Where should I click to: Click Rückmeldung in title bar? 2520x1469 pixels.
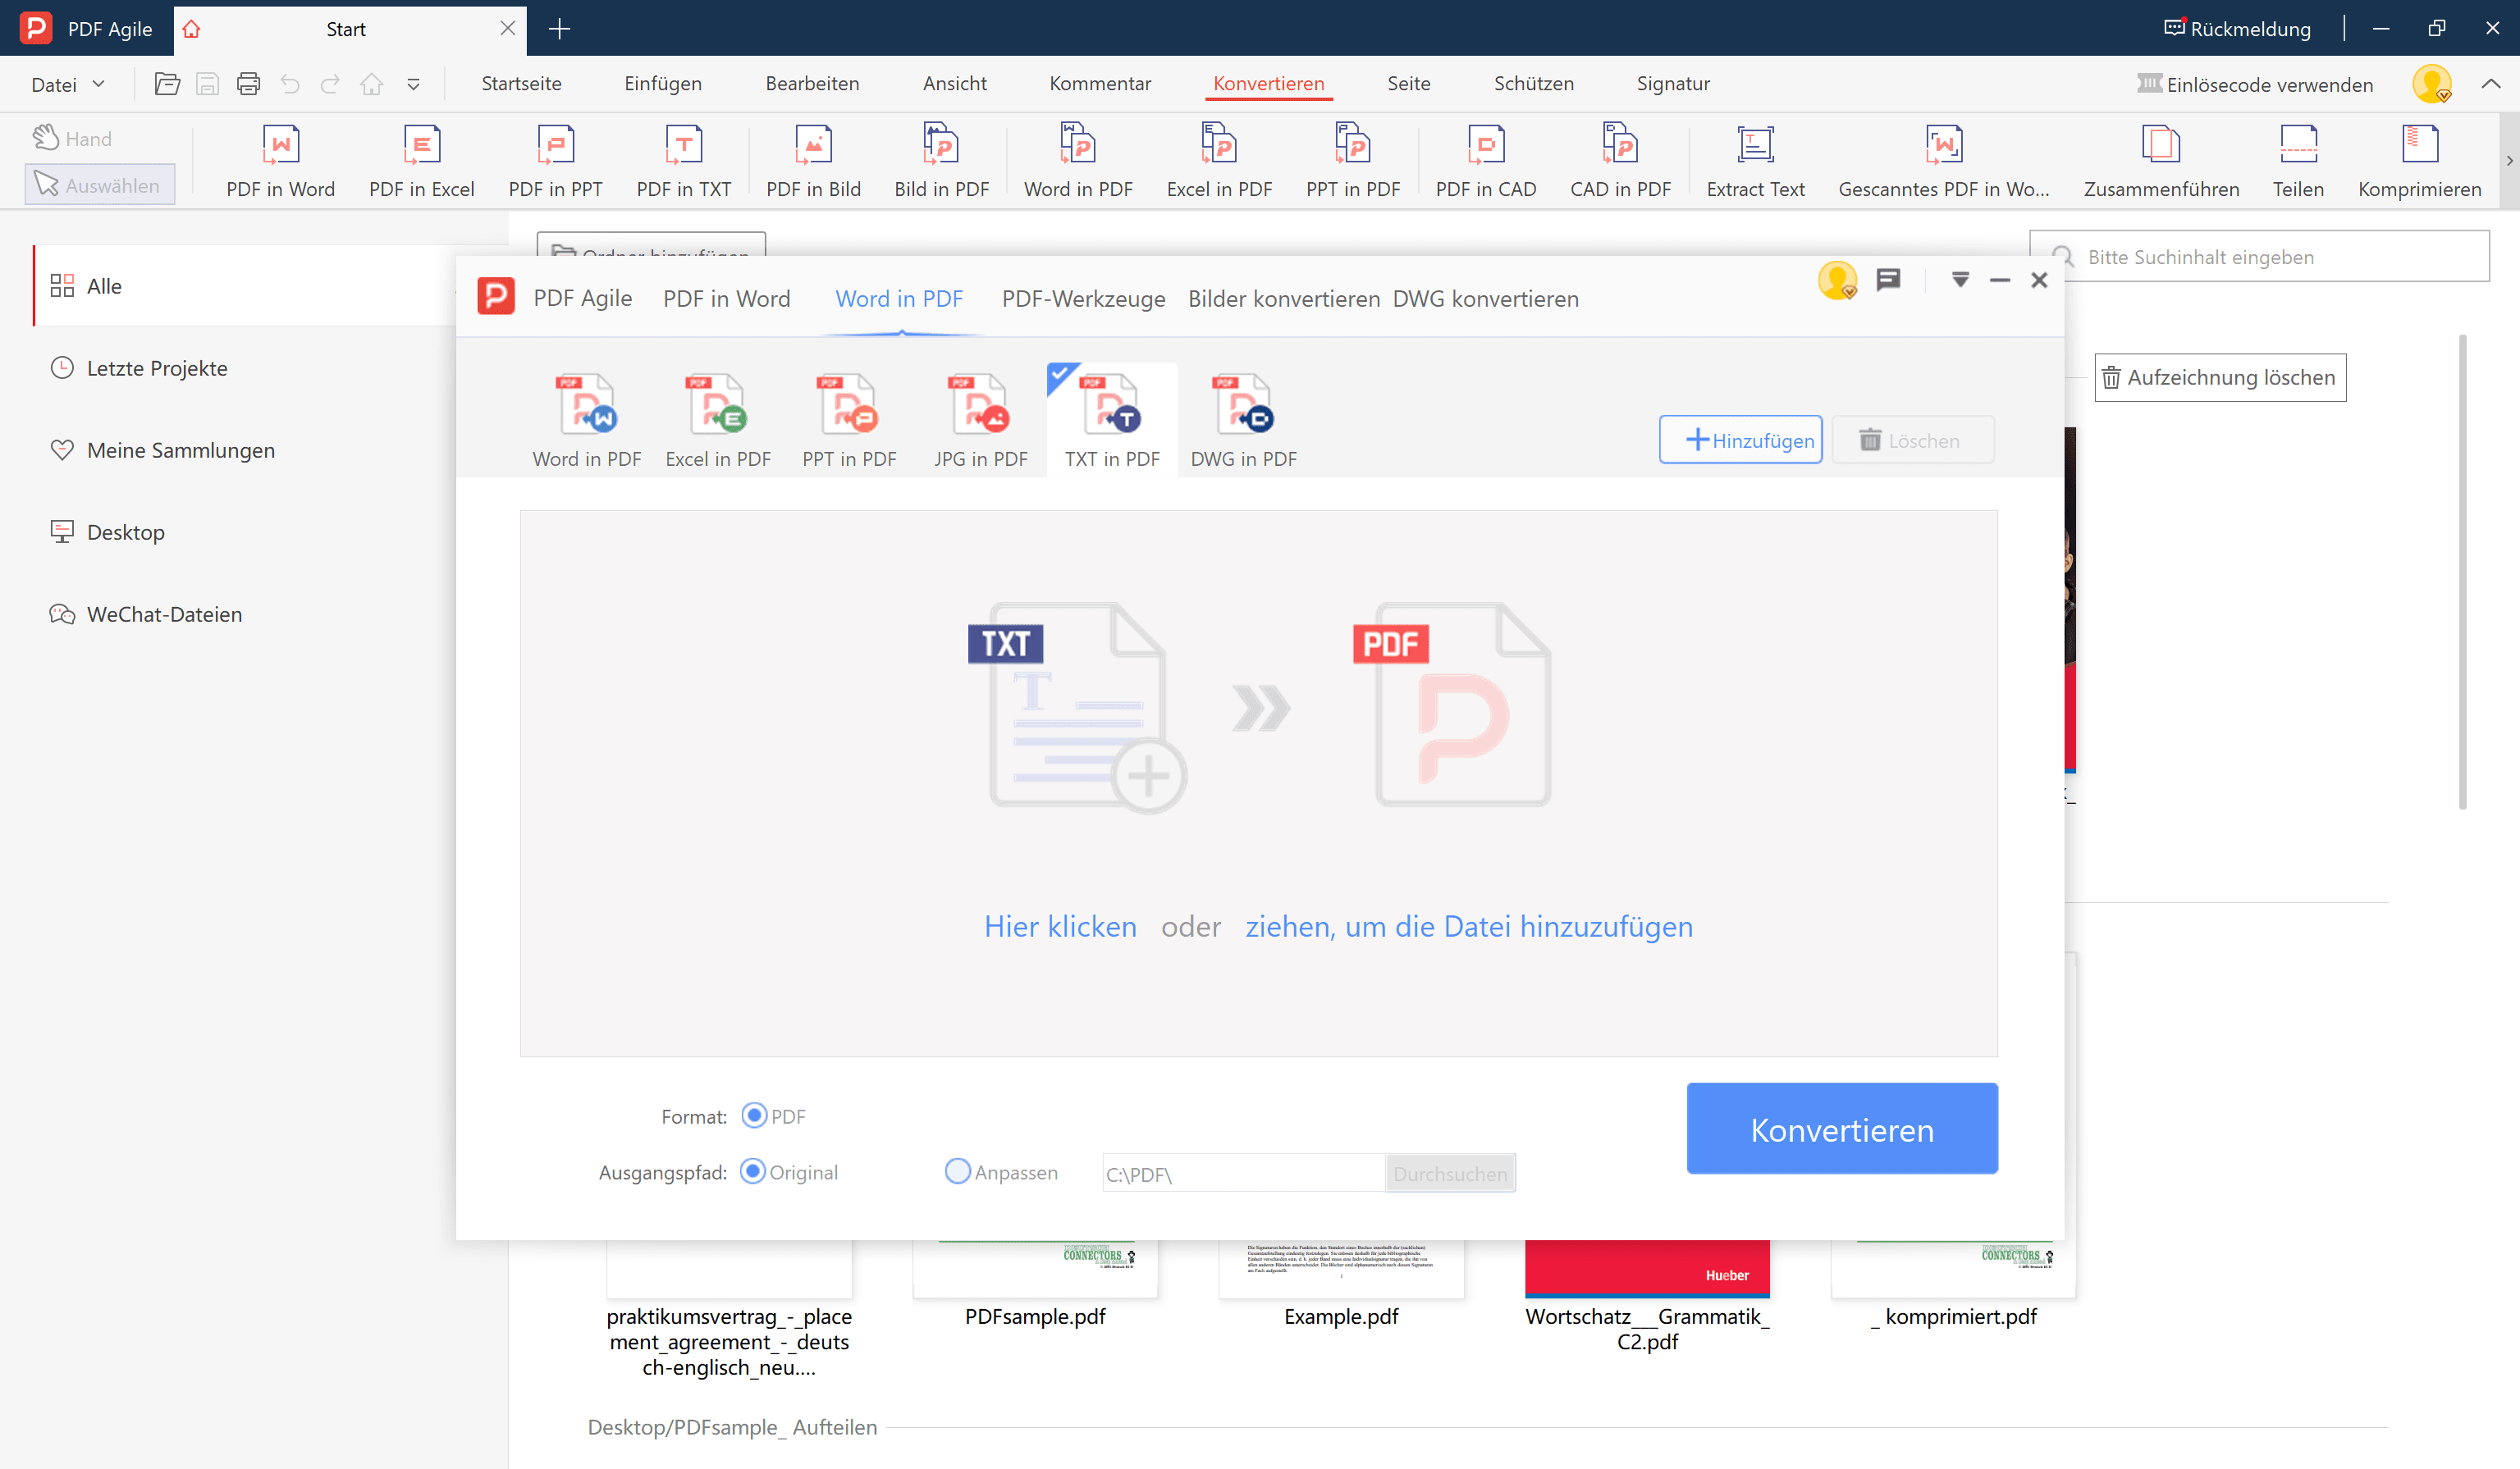[2237, 28]
